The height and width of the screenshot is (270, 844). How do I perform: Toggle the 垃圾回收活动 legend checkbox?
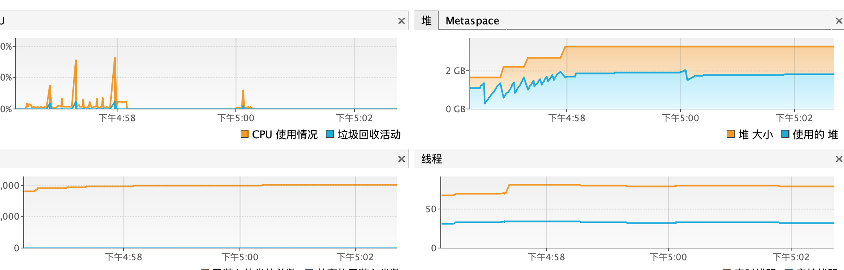point(330,134)
